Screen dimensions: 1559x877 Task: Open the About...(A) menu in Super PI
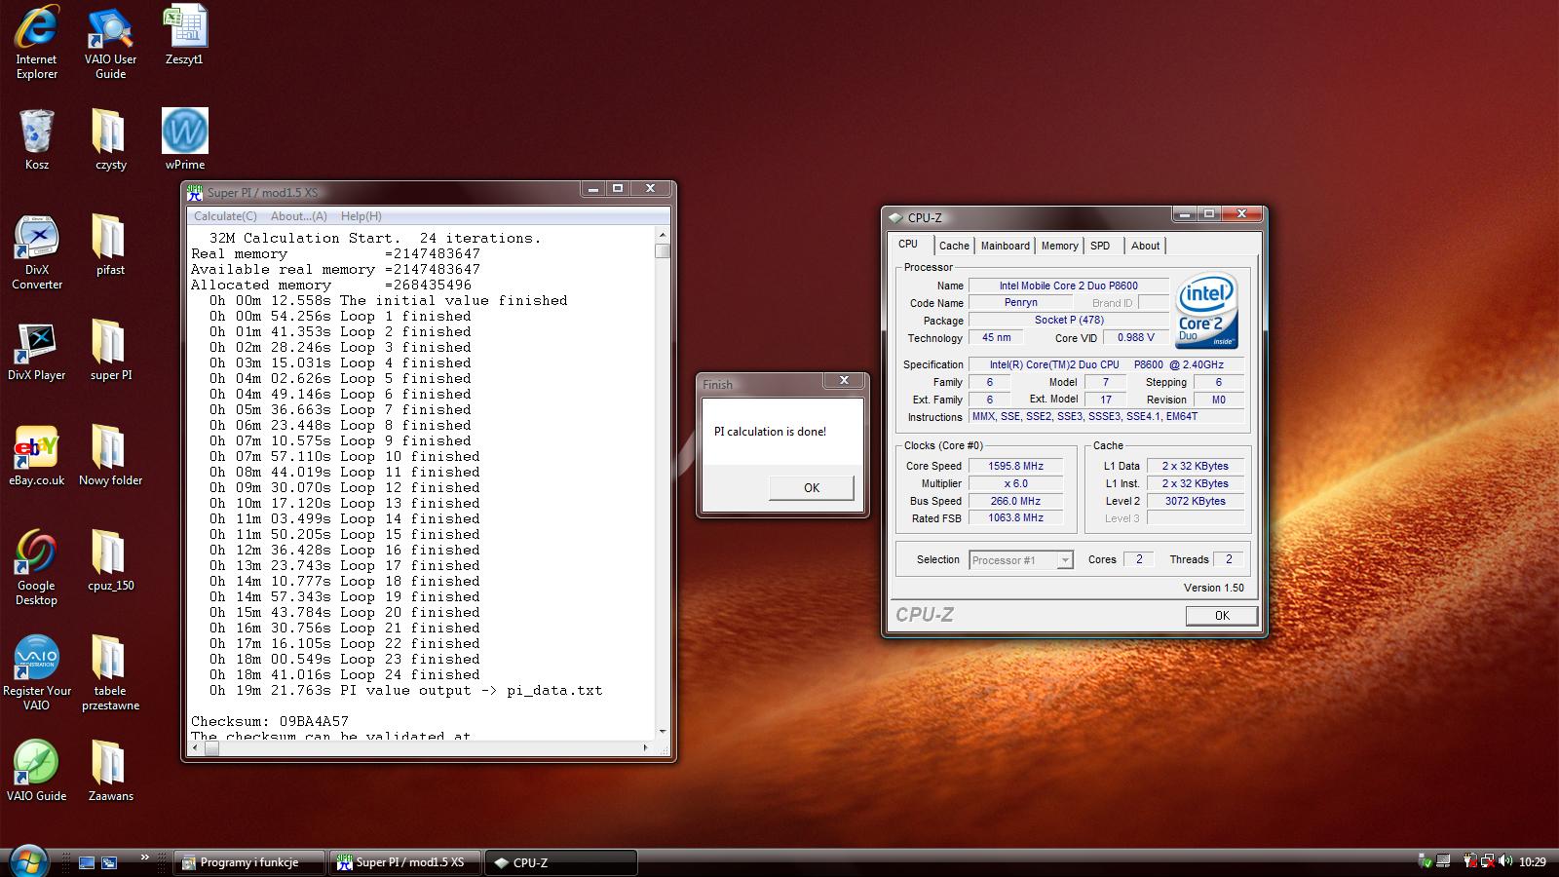click(299, 216)
